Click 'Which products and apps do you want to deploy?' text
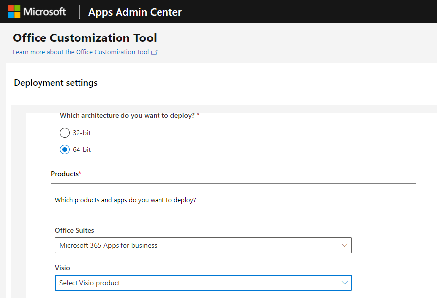 click(x=125, y=200)
